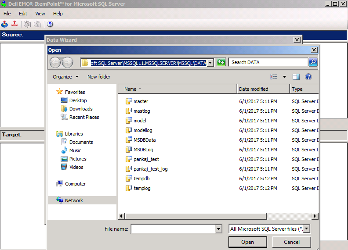
Task: Select Libraries group
Action: pyautogui.click(x=74, y=134)
